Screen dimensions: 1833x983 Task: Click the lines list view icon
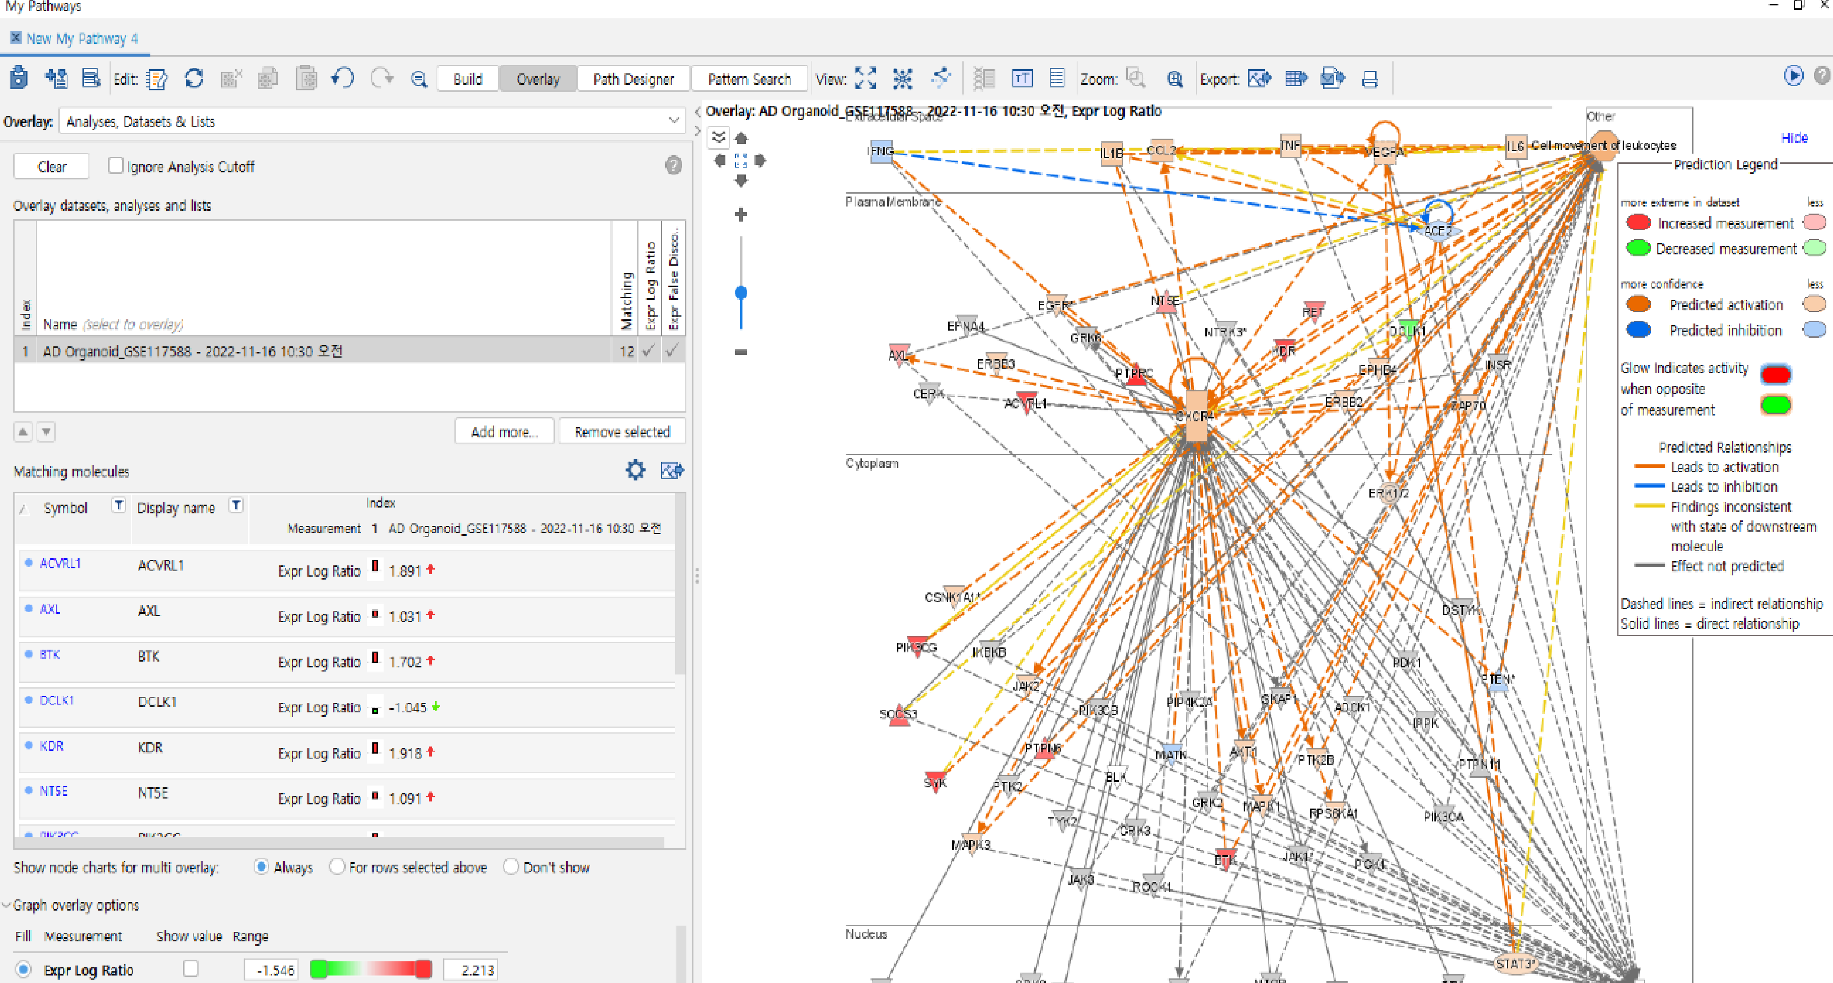click(x=1057, y=78)
